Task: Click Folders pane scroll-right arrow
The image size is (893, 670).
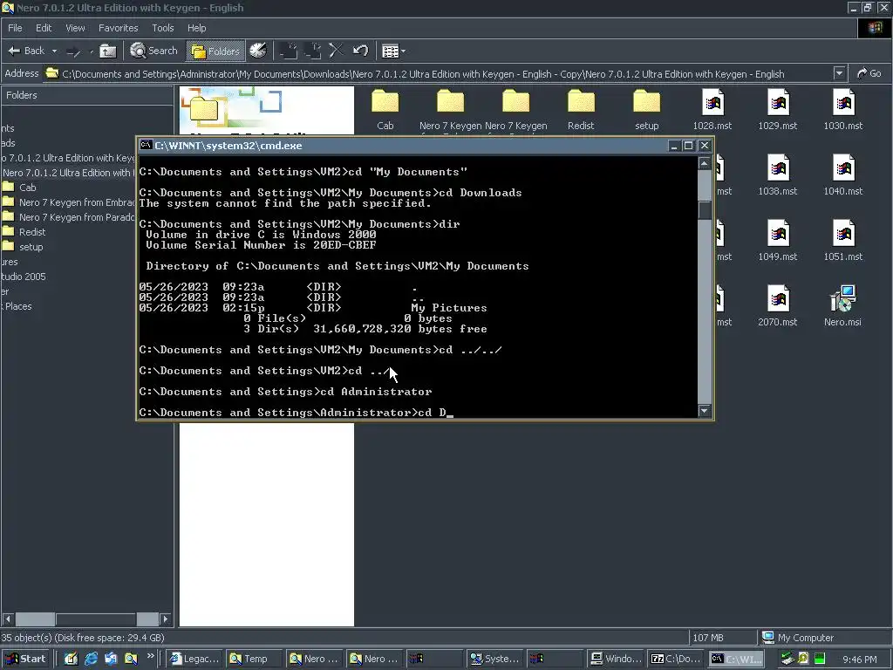Action: coord(165,619)
